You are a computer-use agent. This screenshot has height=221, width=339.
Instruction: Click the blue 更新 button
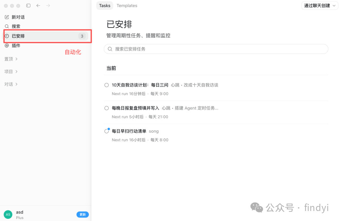[x=83, y=214]
